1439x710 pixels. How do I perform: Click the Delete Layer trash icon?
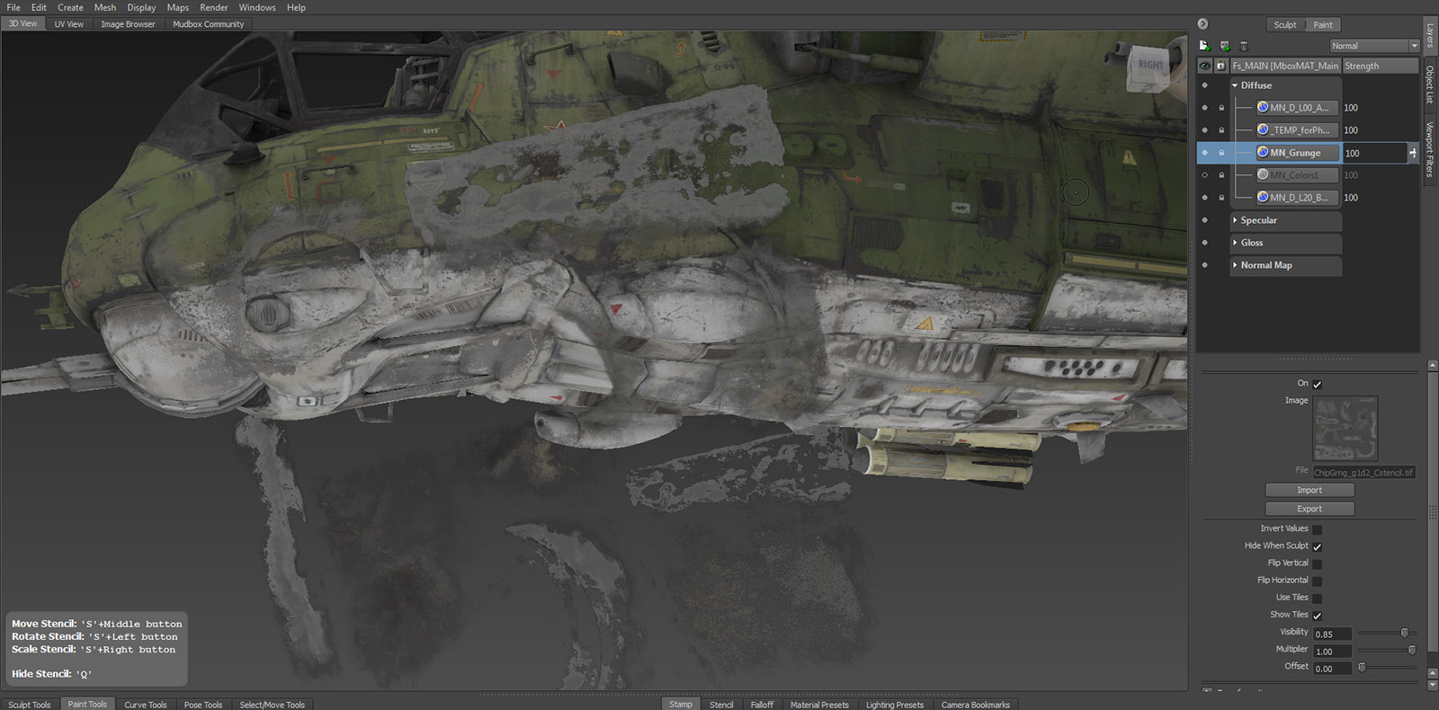pos(1244,46)
